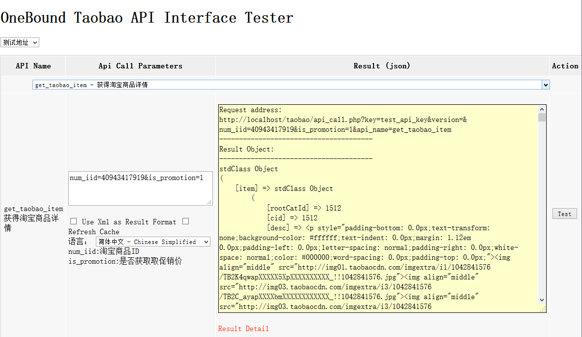Viewport: 582px width, 337px height.
Task: Focus the num_iid API parameters text box
Action: pos(140,188)
